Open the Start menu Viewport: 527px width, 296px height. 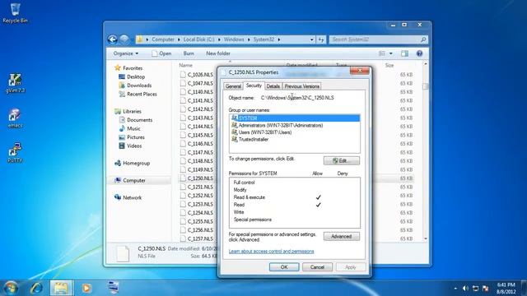pos(11,288)
